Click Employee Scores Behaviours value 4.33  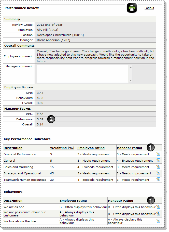(40, 98)
